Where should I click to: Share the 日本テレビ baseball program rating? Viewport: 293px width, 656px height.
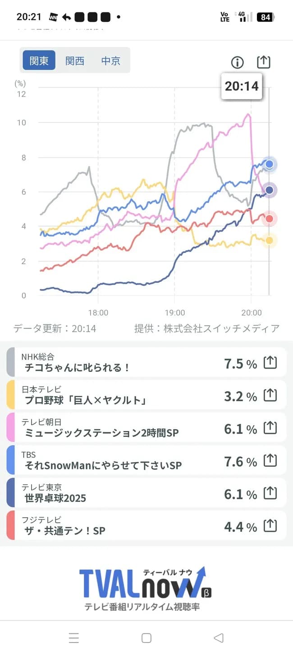click(270, 395)
